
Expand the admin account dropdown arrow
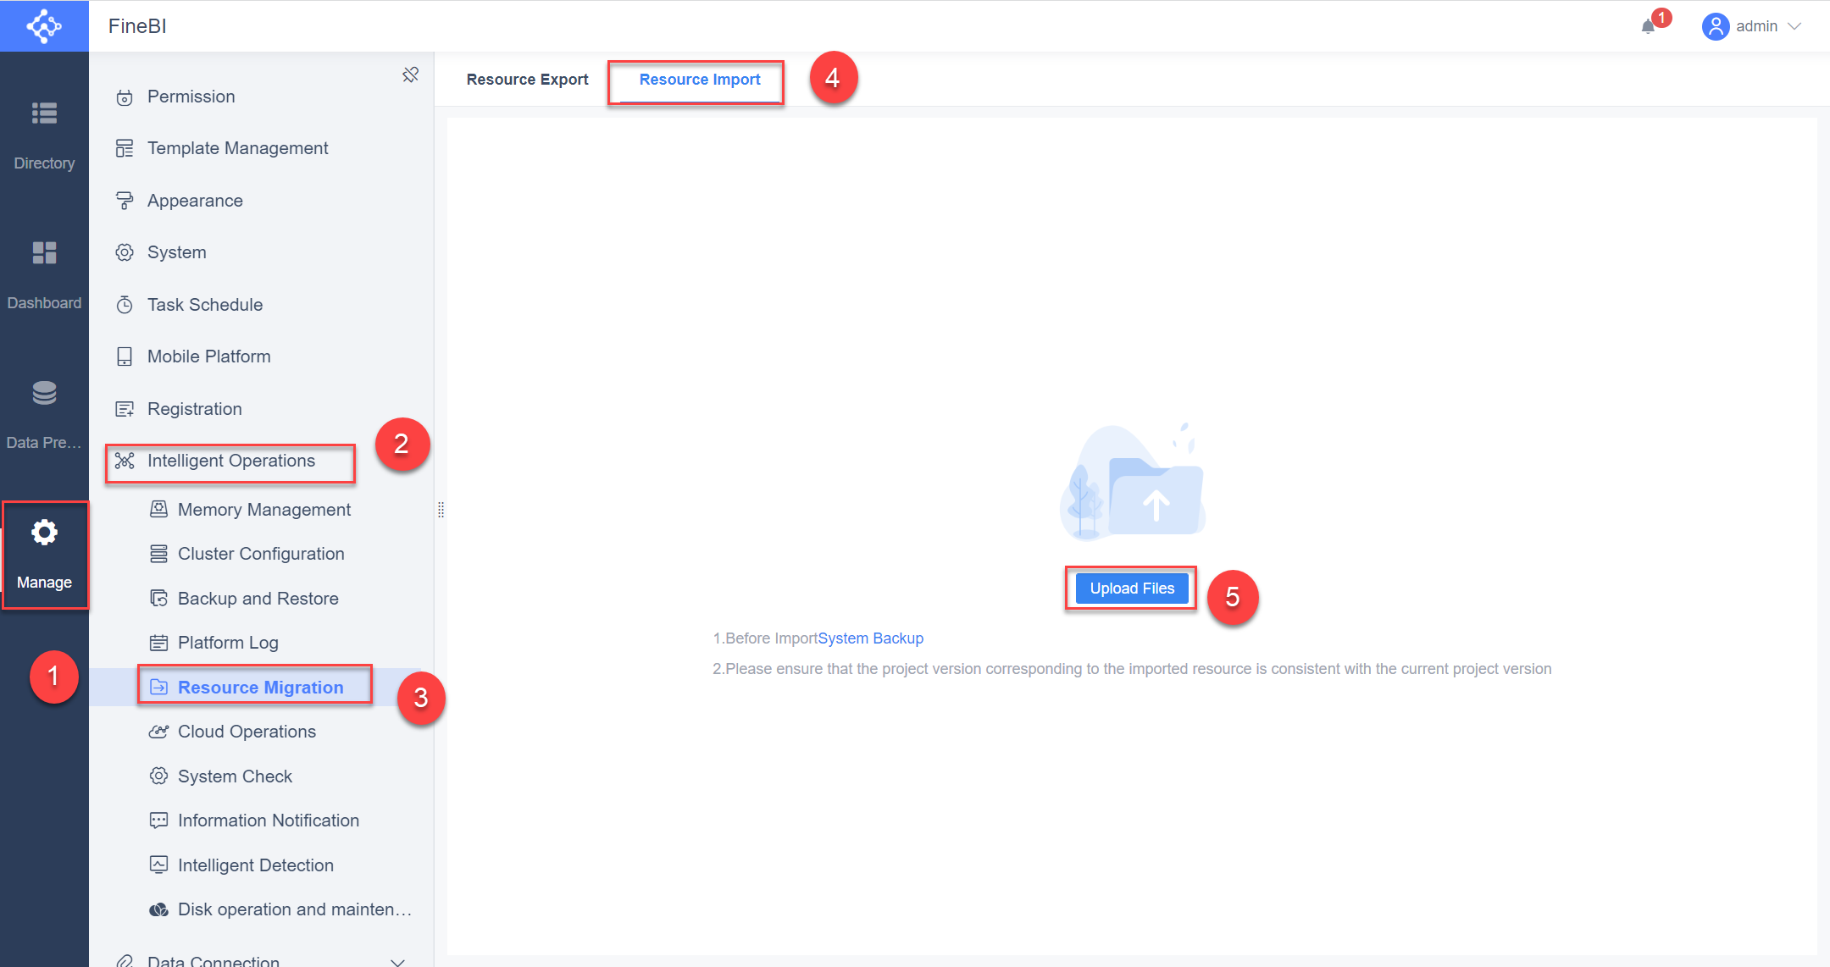(x=1794, y=26)
